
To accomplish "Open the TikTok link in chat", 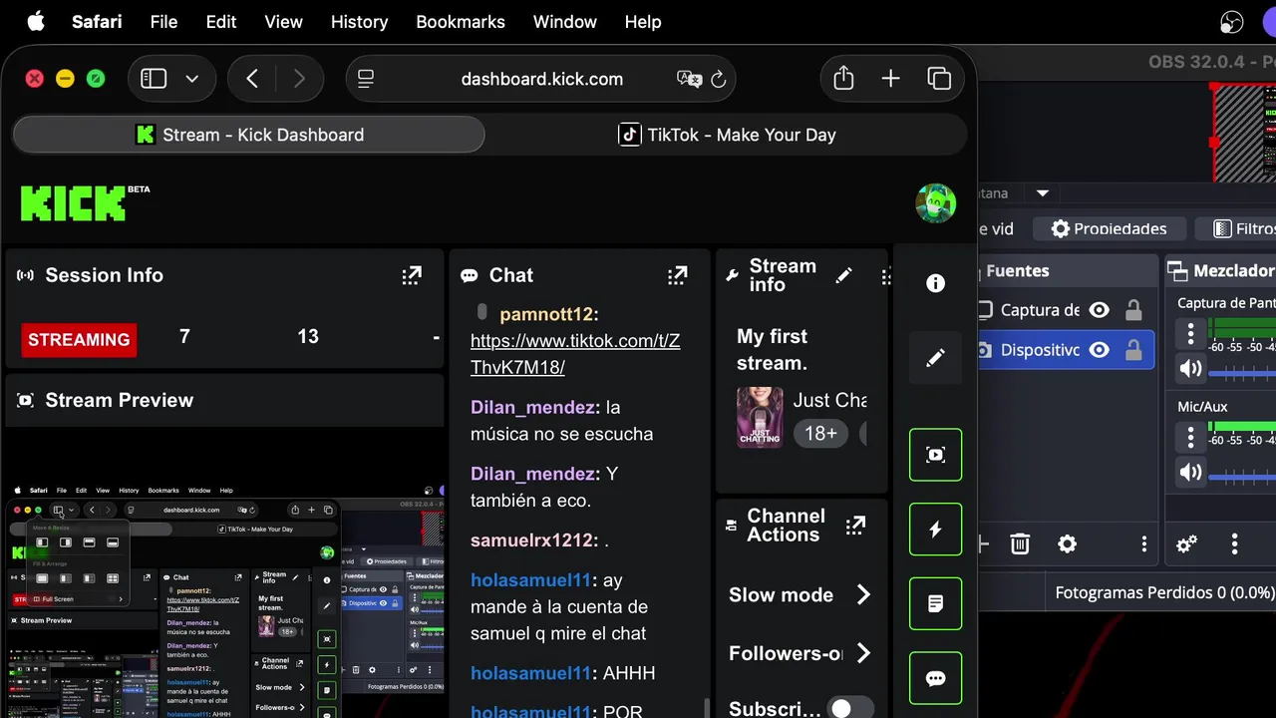I will click(x=575, y=354).
